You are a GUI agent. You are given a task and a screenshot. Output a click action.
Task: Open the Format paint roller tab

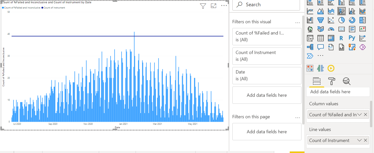[332, 81]
